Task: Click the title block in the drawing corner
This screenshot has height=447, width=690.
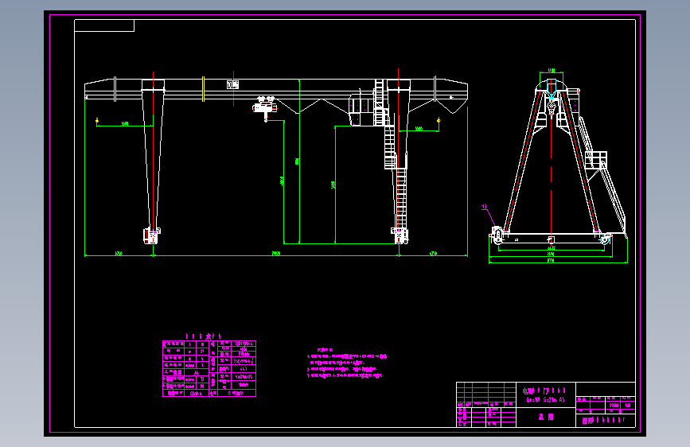Action: pyautogui.click(x=546, y=404)
